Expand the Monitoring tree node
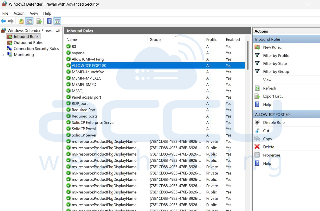 3,55
